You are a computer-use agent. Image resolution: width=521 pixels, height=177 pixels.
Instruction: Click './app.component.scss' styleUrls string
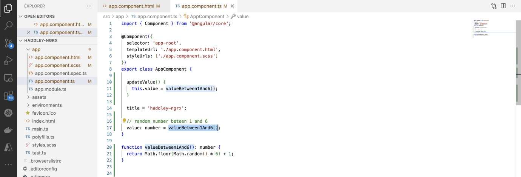tap(187, 56)
